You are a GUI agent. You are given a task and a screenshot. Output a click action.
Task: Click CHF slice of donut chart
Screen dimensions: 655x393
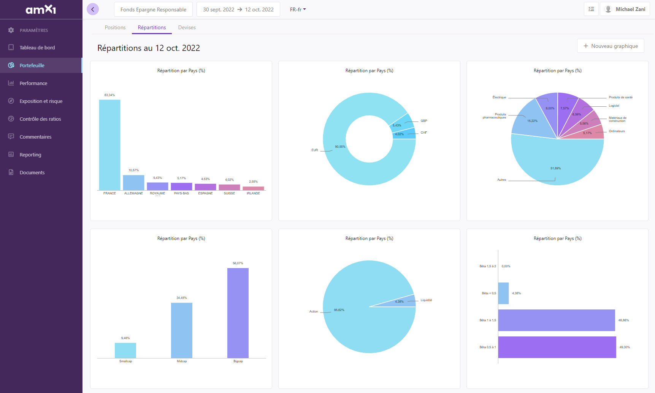(405, 133)
